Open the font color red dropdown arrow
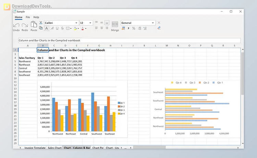Image resolution: width=257 pixels, height=158 pixels. 86,28
